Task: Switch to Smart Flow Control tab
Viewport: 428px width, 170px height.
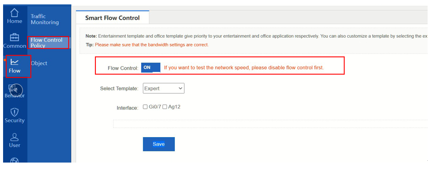Action: [x=112, y=18]
